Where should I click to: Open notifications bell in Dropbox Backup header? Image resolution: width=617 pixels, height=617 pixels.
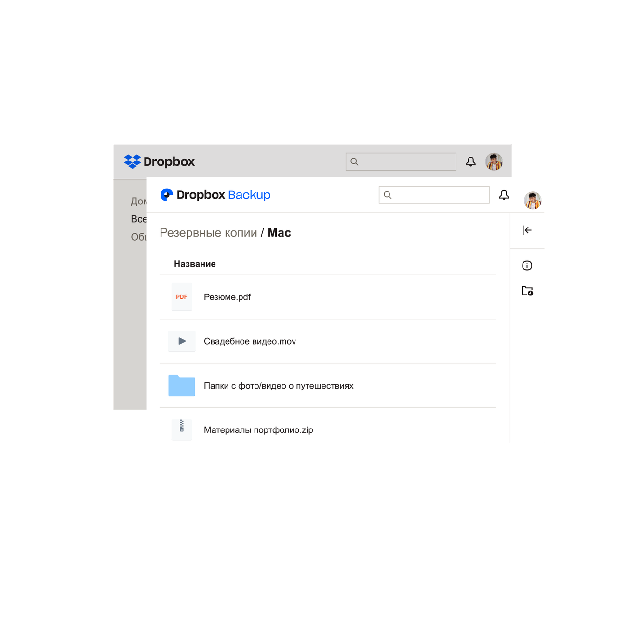[504, 195]
